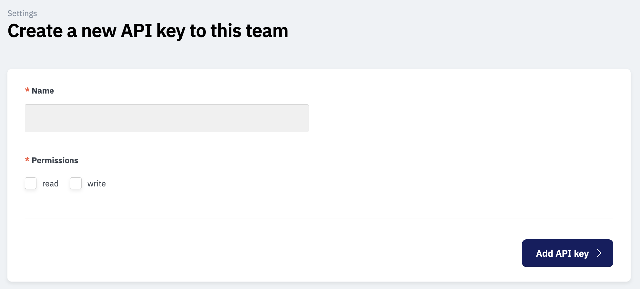The height and width of the screenshot is (289, 640).
Task: Click the Name field label
Action: click(x=43, y=91)
